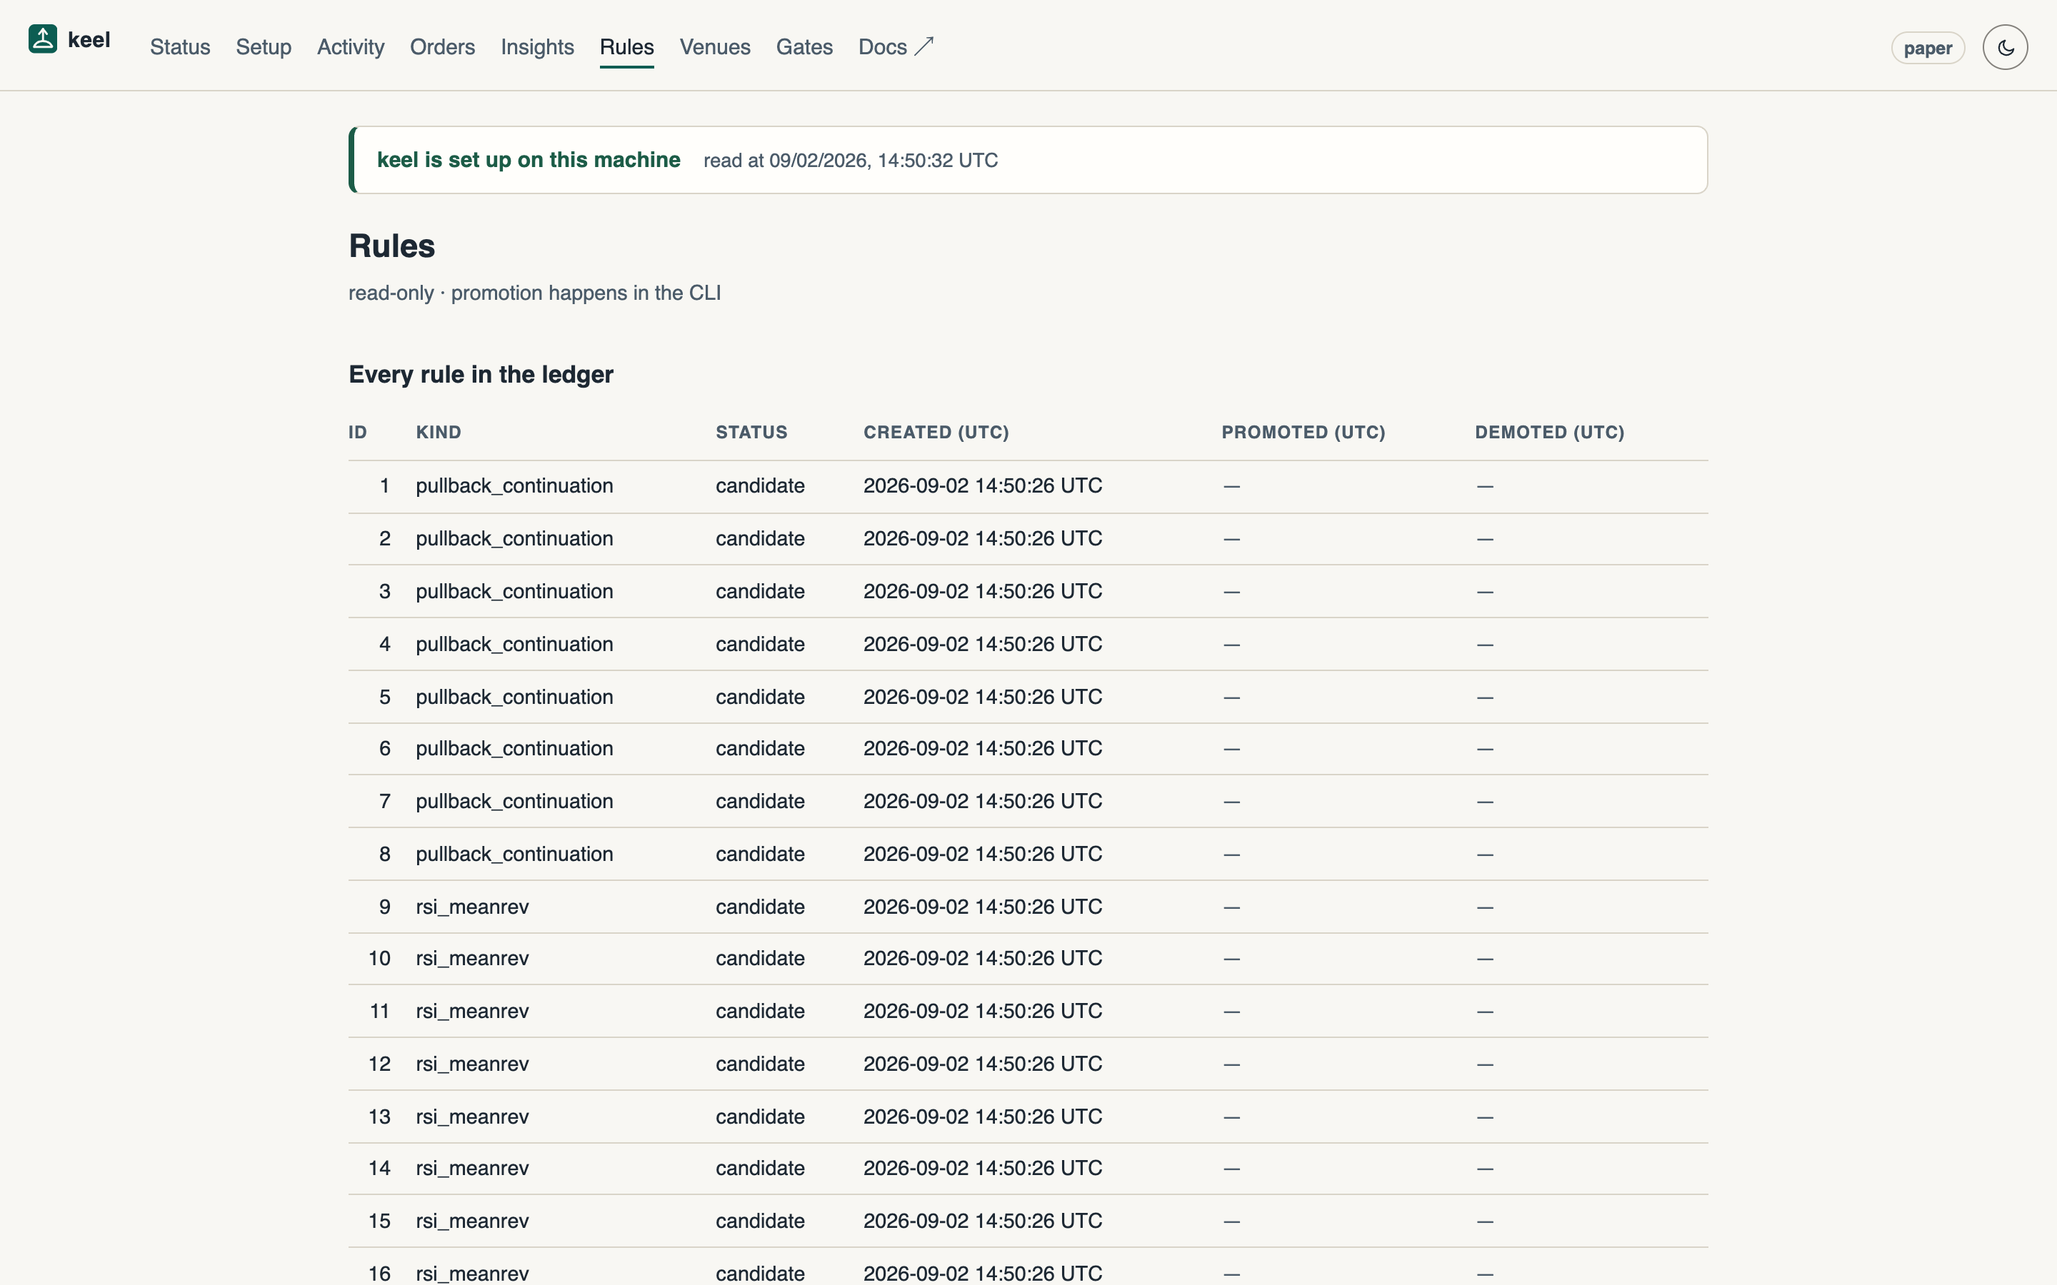Switch to the Orders tab

[x=442, y=48]
